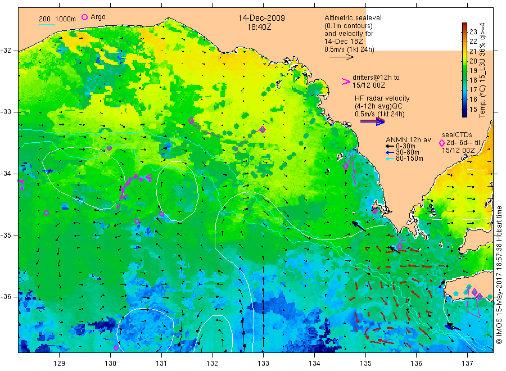
Task: Click the magenta Argo circle legend icon
Action: [84, 17]
